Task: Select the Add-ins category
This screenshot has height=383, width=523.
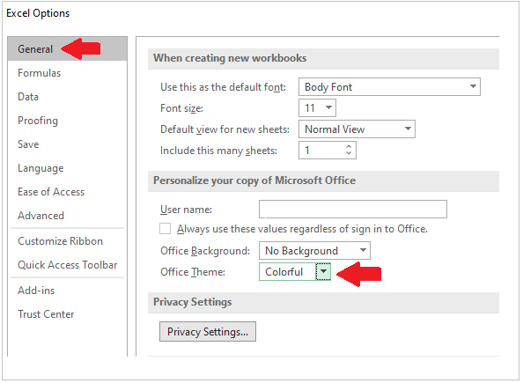Action: (x=36, y=291)
